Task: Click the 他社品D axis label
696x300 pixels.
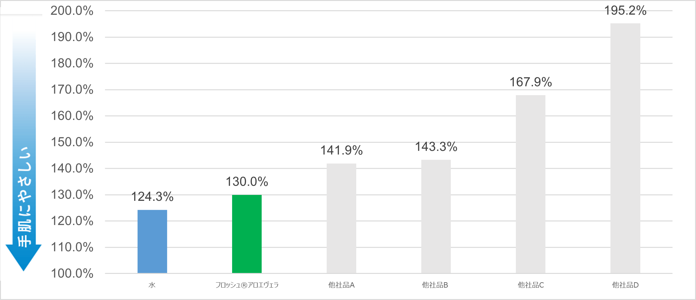Action: (x=625, y=285)
